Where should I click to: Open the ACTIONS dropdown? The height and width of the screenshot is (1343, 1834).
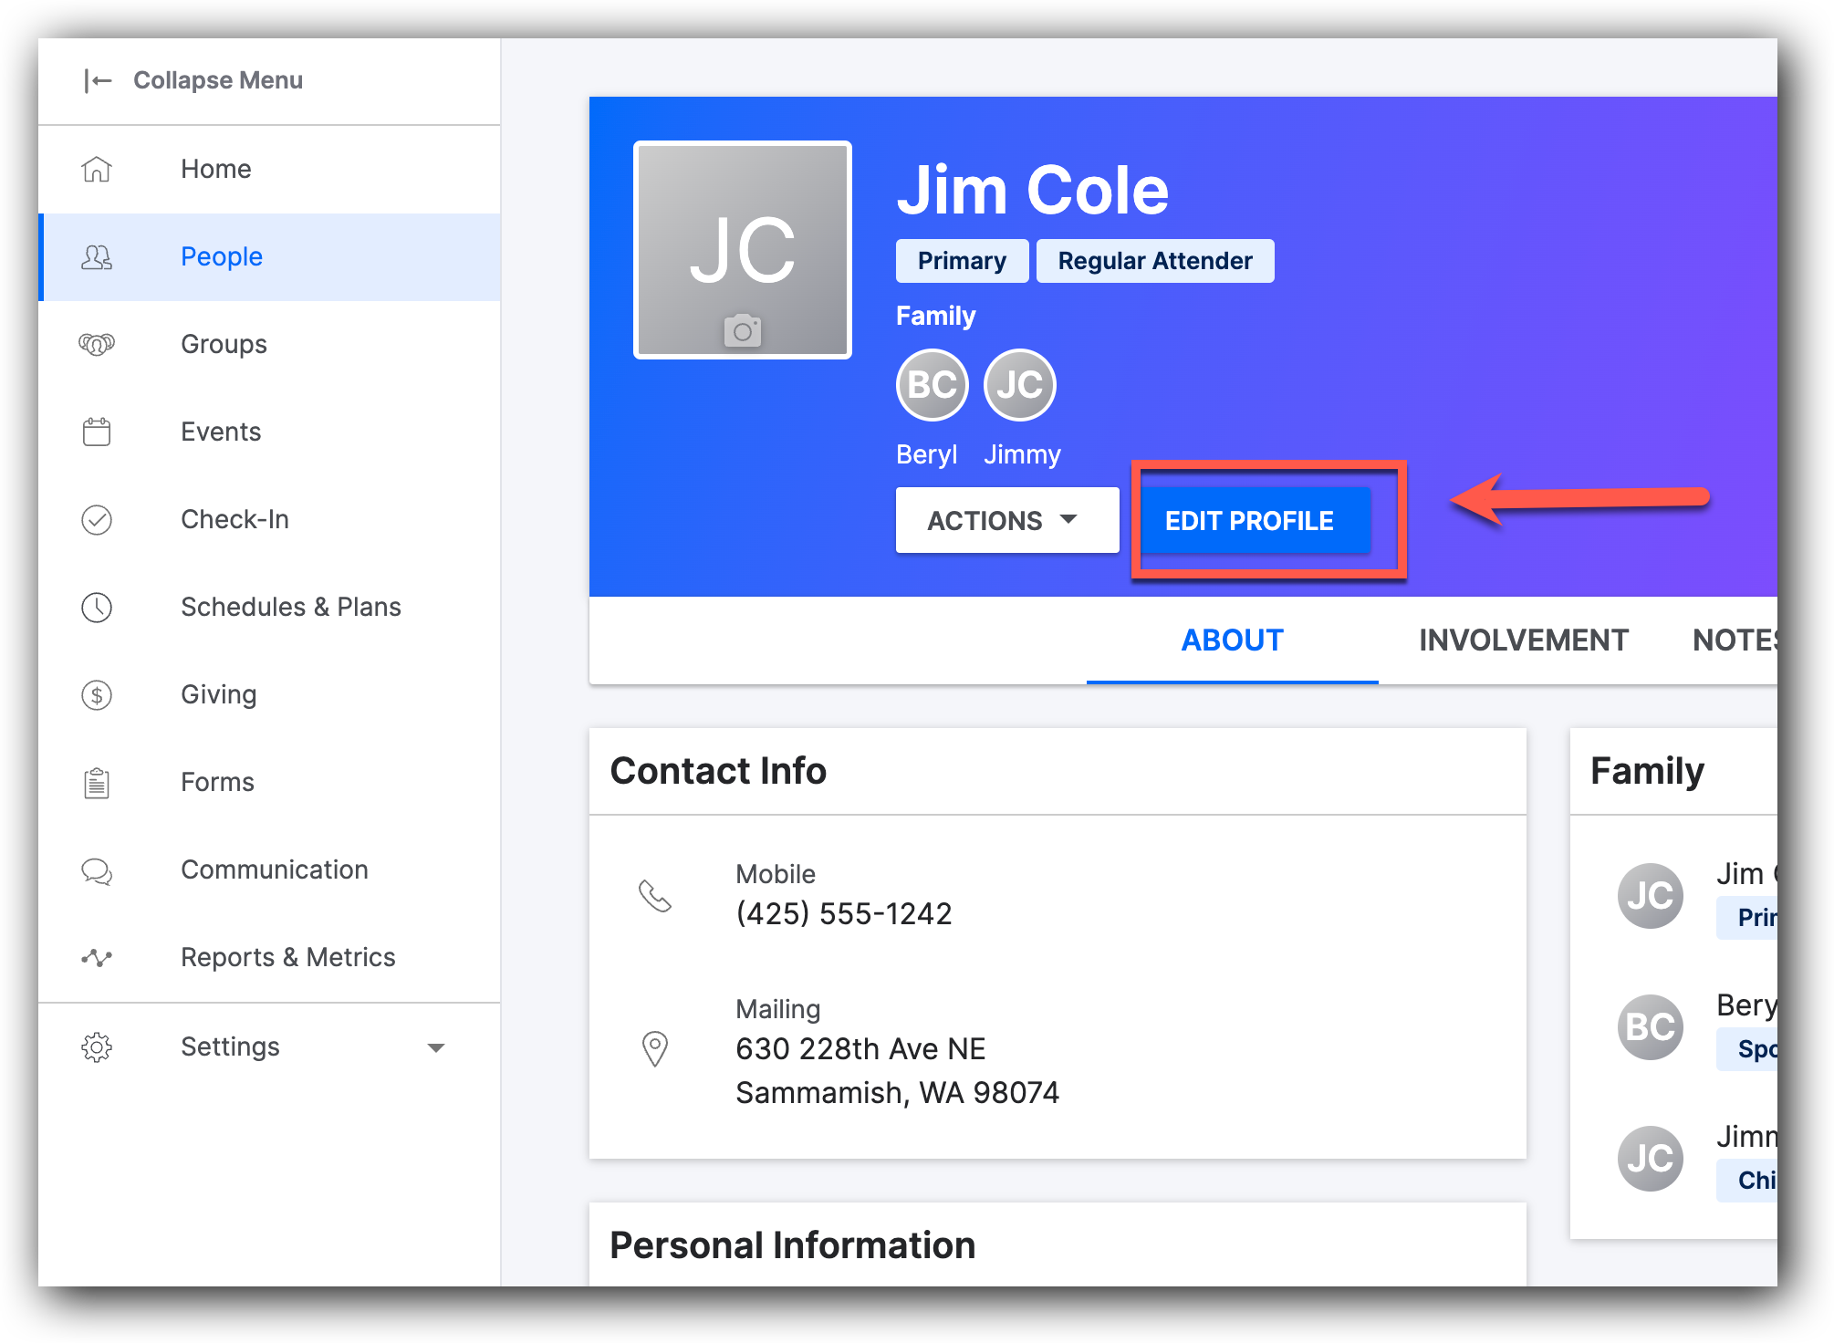pos(1006,520)
